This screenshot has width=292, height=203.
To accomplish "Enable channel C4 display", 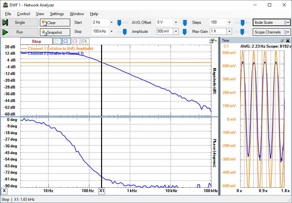I will tap(84, 41).
